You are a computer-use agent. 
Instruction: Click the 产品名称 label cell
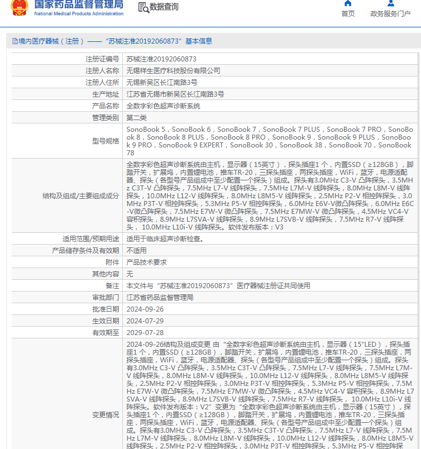coord(67,106)
